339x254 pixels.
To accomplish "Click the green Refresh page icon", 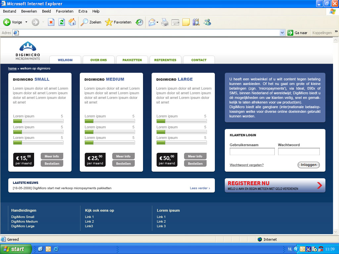I will (62, 22).
